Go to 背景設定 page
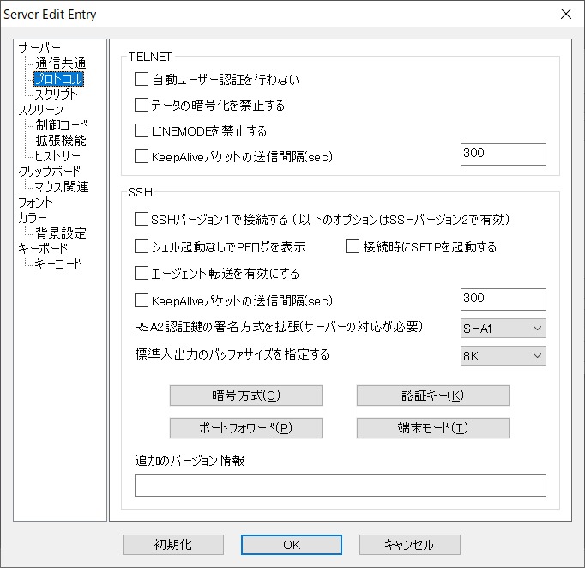585x568 pixels. (x=61, y=233)
